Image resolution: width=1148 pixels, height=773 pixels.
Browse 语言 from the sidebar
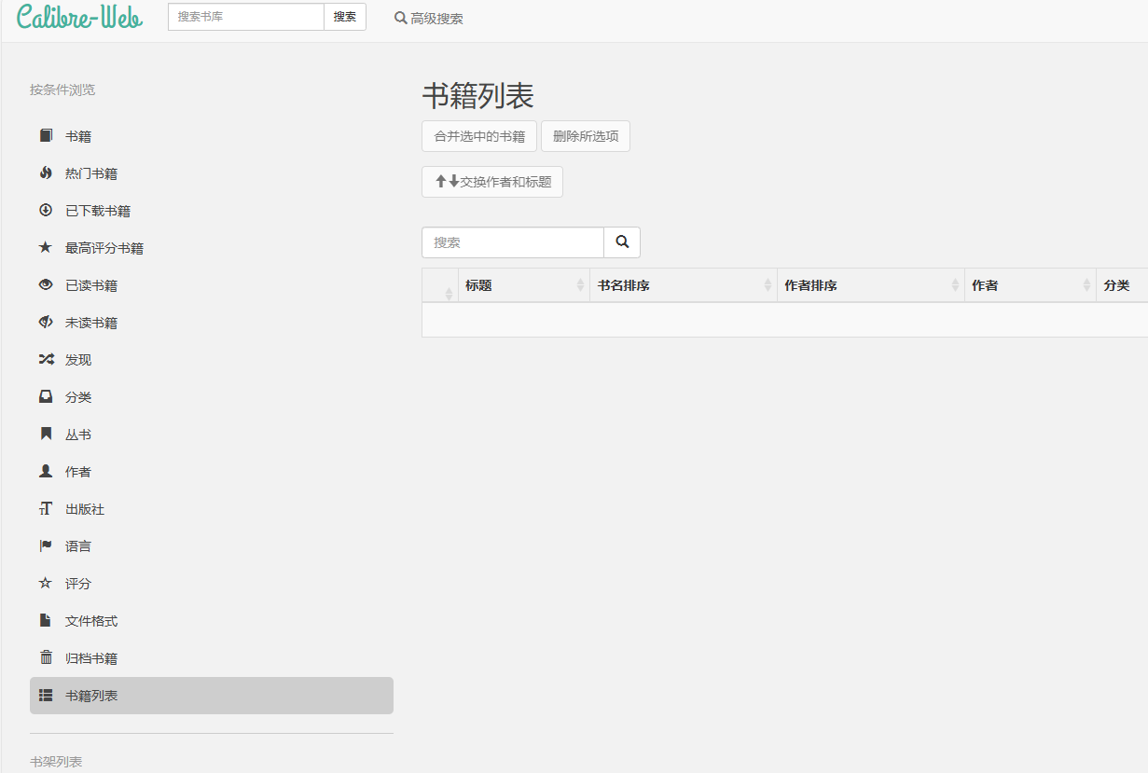coord(212,546)
